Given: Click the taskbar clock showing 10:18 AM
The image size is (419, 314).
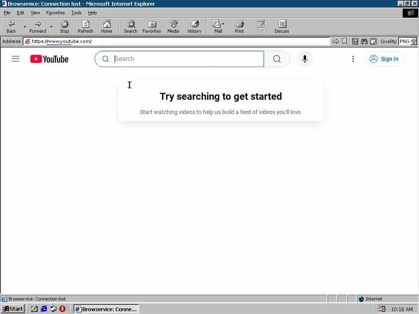Looking at the screenshot, I should [402, 309].
